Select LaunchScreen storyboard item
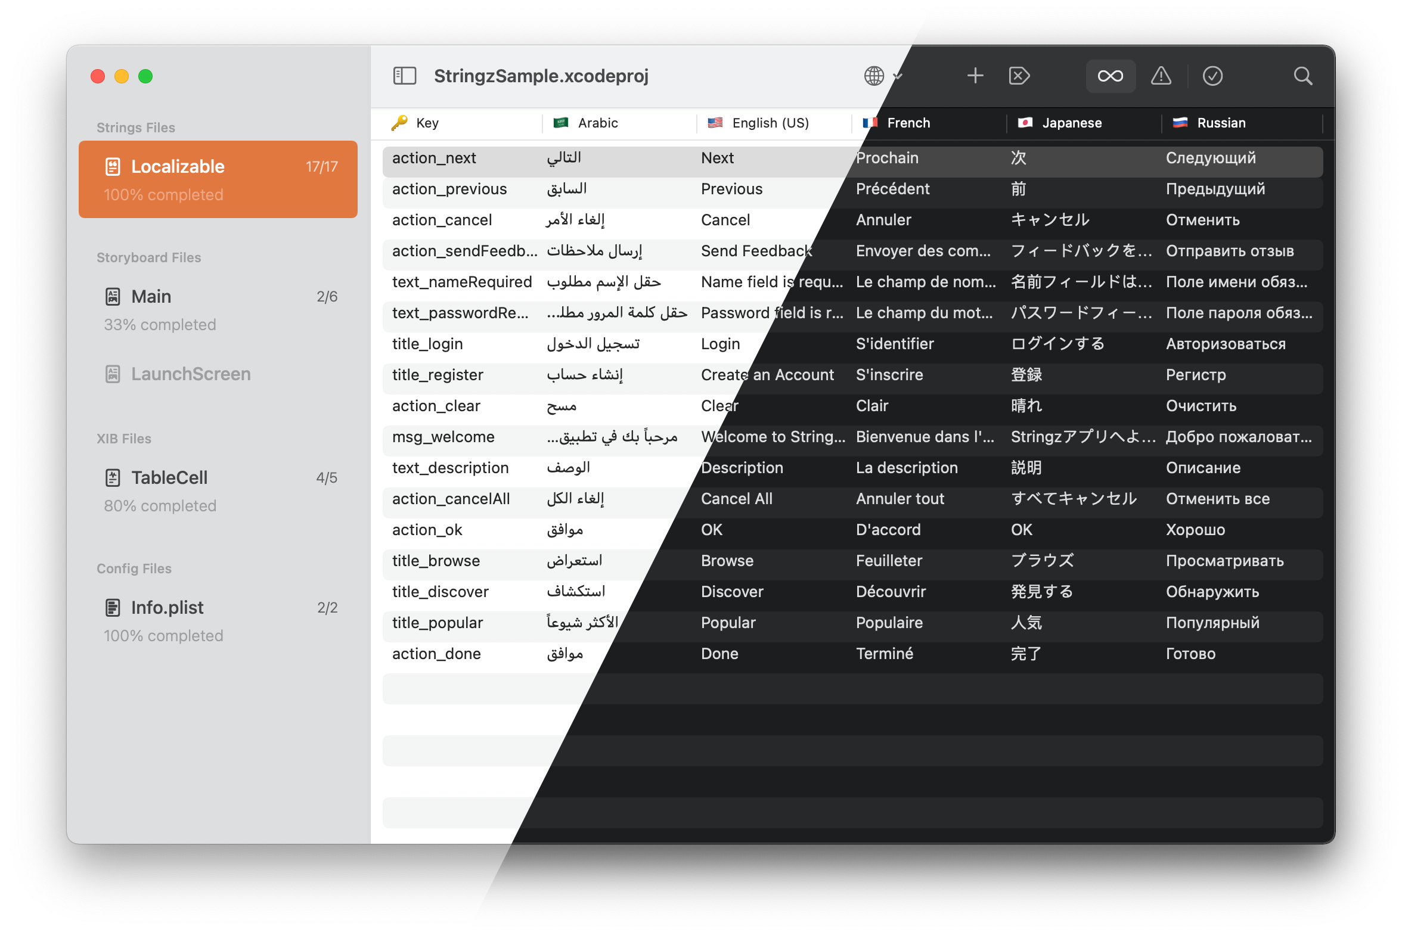Image resolution: width=1402 pixels, height=932 pixels. 191,374
